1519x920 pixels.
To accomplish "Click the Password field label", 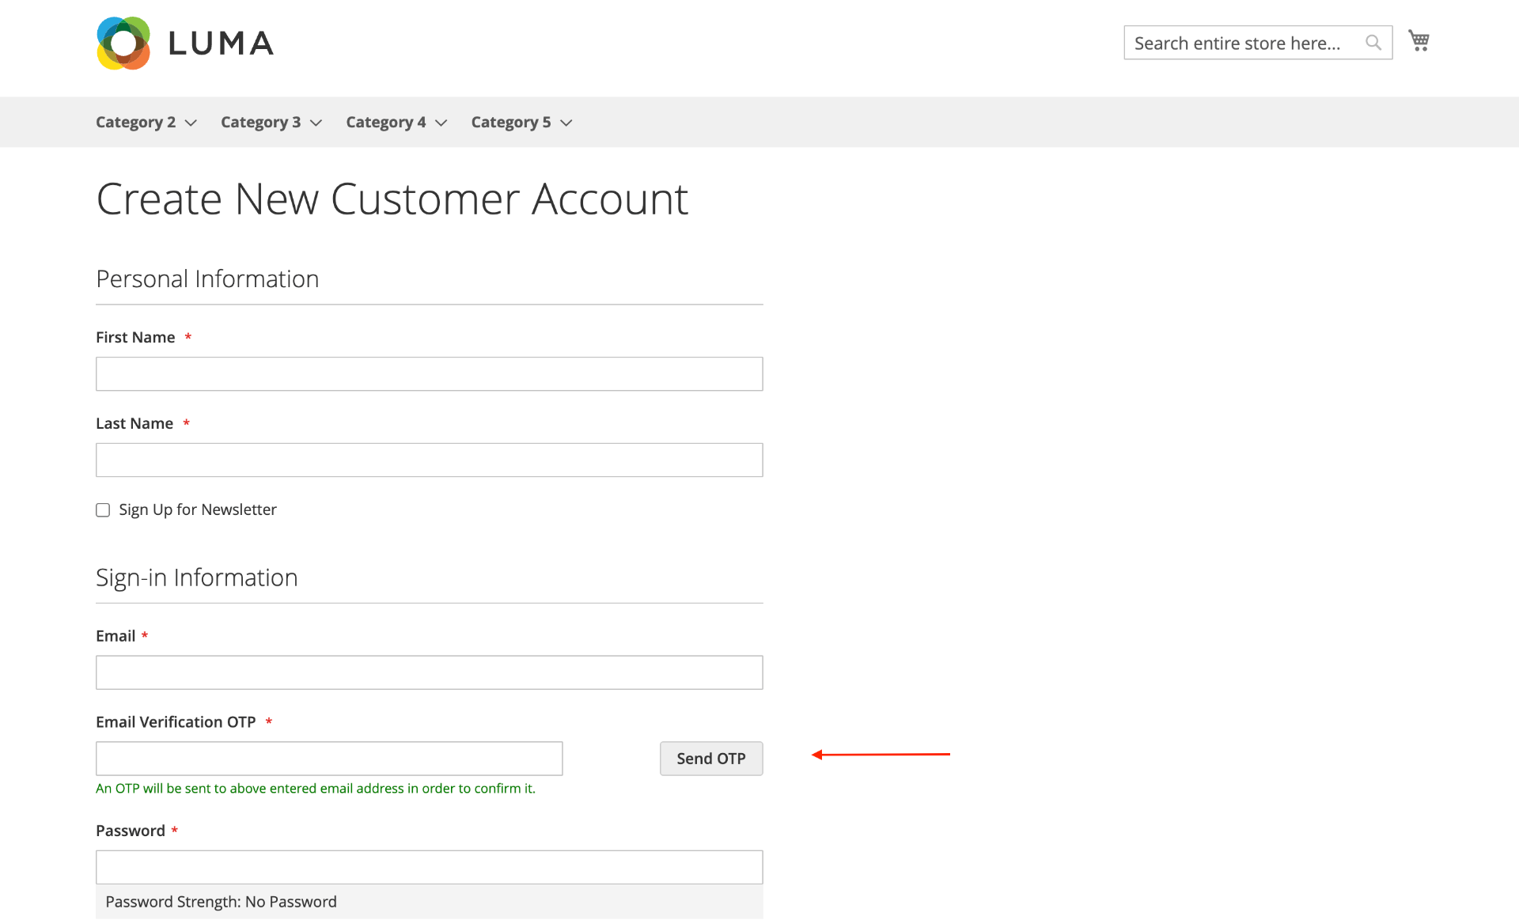I will (x=131, y=831).
